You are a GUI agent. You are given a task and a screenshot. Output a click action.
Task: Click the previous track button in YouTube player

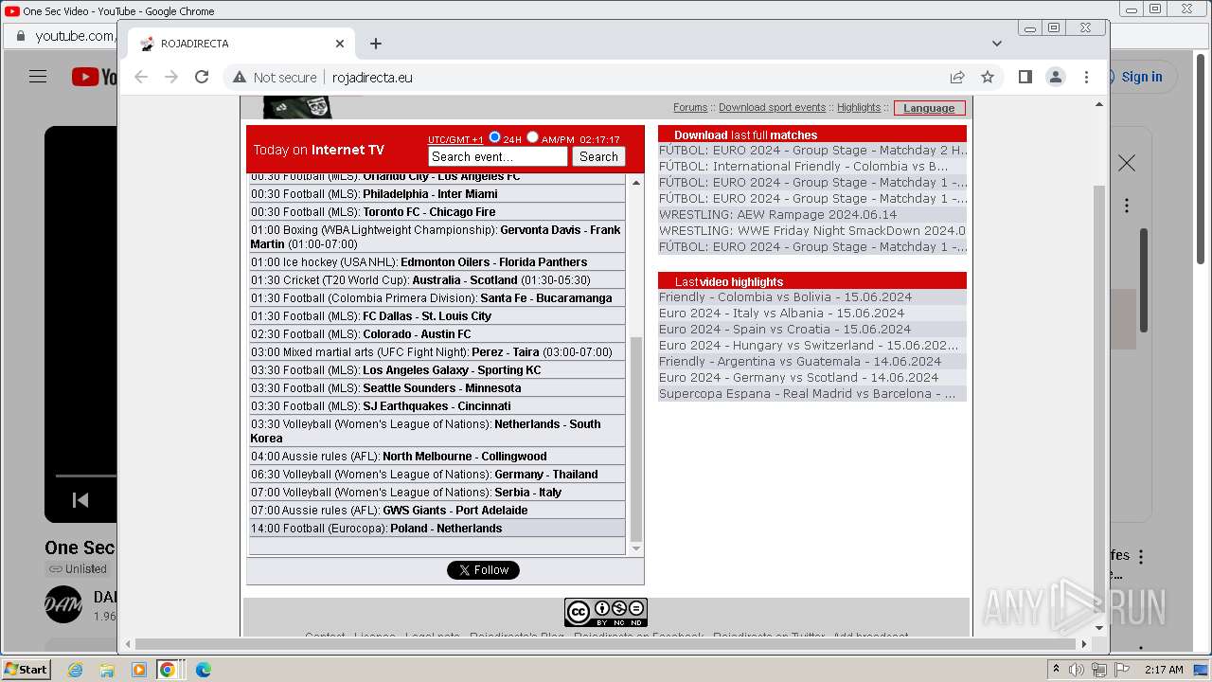[80, 499]
